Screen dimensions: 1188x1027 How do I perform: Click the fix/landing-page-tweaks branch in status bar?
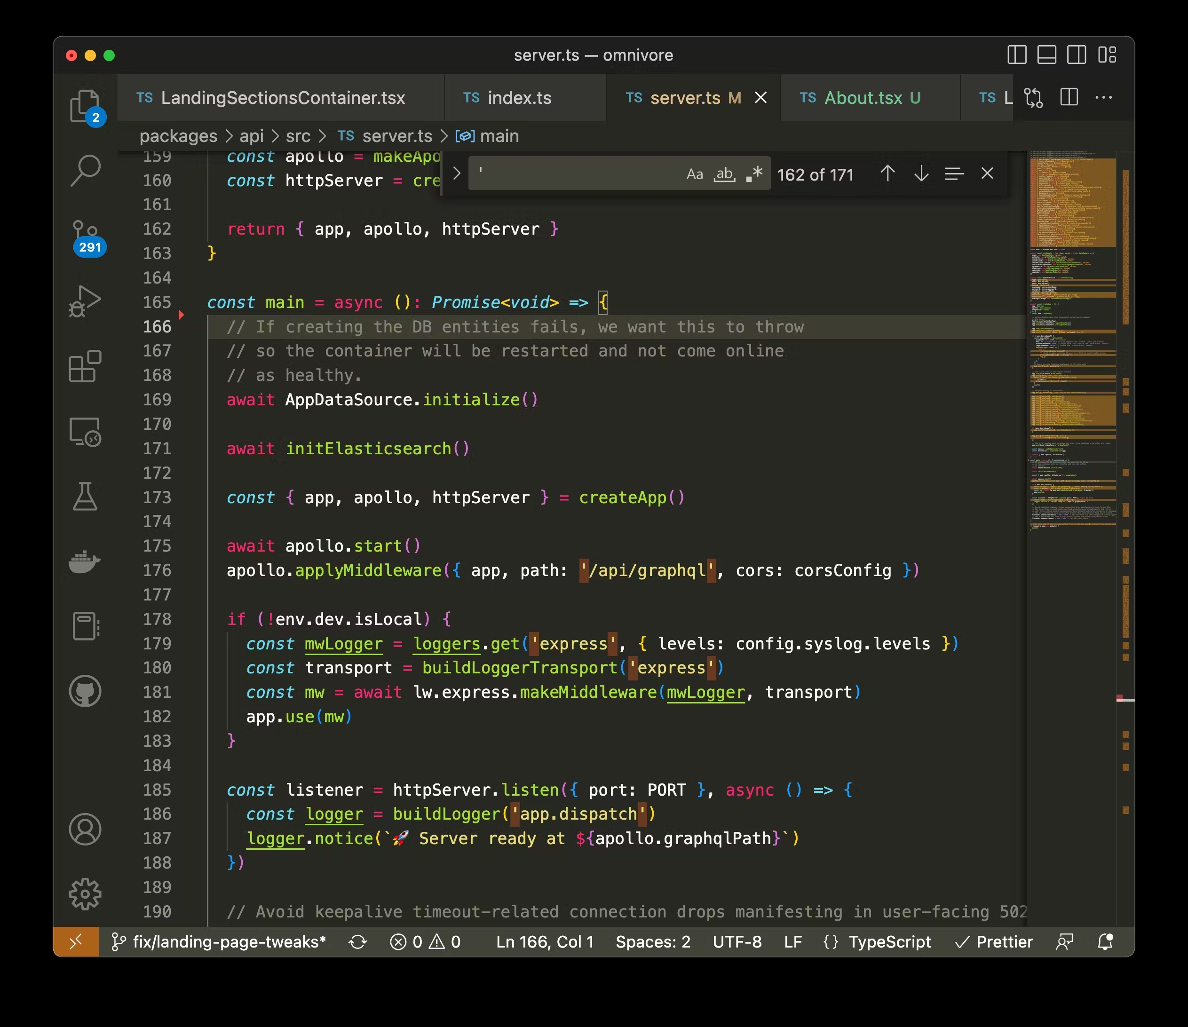coord(218,941)
